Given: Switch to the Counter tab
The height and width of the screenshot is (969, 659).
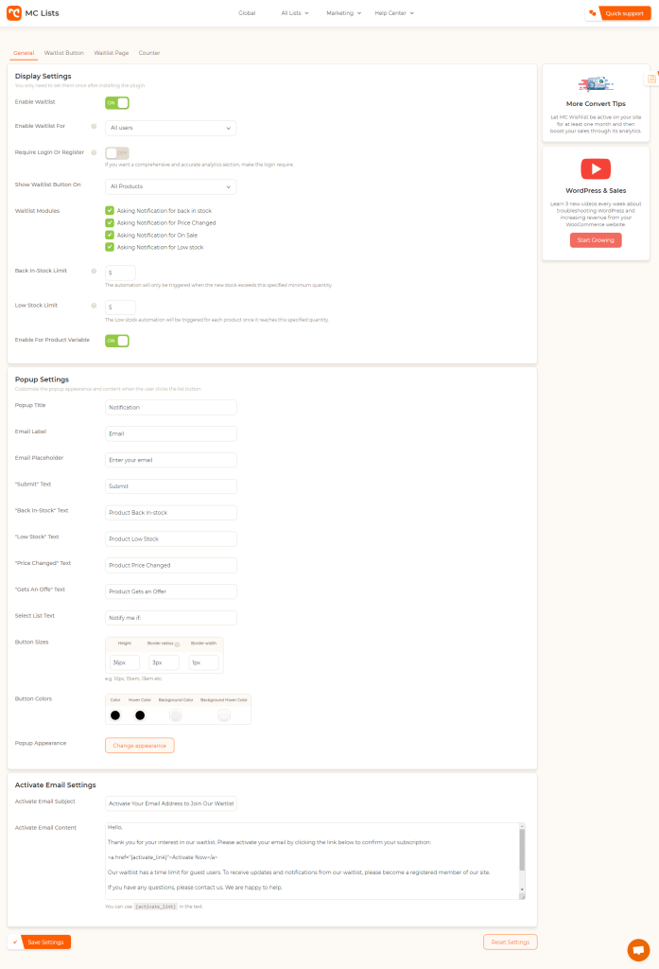Looking at the screenshot, I should pyautogui.click(x=148, y=53).
